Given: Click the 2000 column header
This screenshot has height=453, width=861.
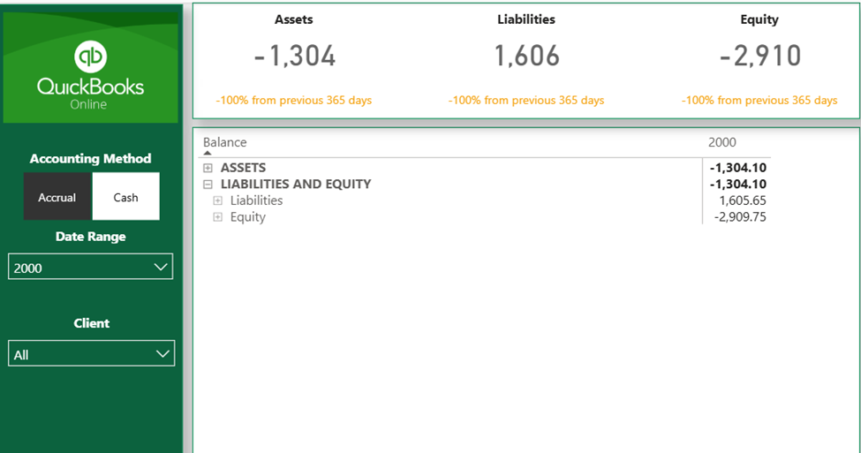Looking at the screenshot, I should tap(721, 142).
